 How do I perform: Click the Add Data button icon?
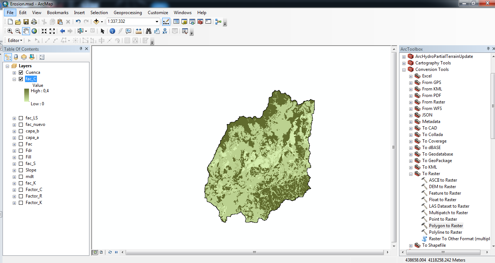click(96, 22)
